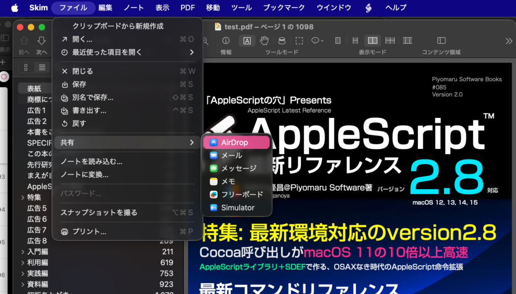516x294 pixels.
Task: Open the ブックマーク menu in menu bar
Action: pos(284,8)
